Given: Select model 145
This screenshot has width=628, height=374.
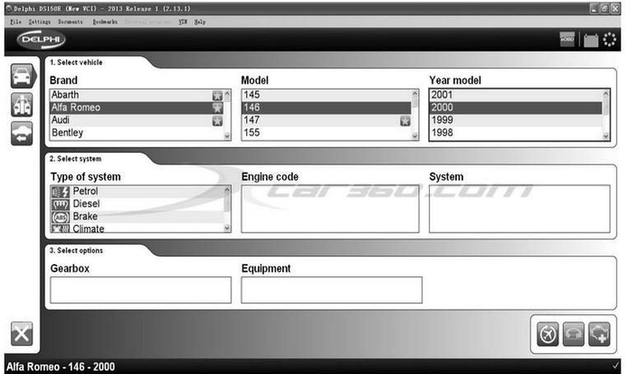Looking at the screenshot, I should click(x=327, y=95).
